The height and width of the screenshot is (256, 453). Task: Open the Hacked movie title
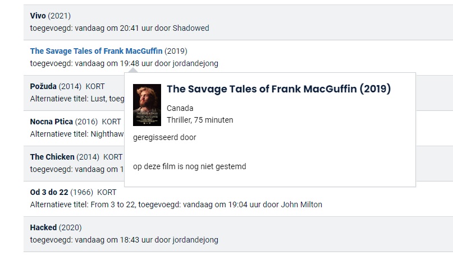[43, 227]
